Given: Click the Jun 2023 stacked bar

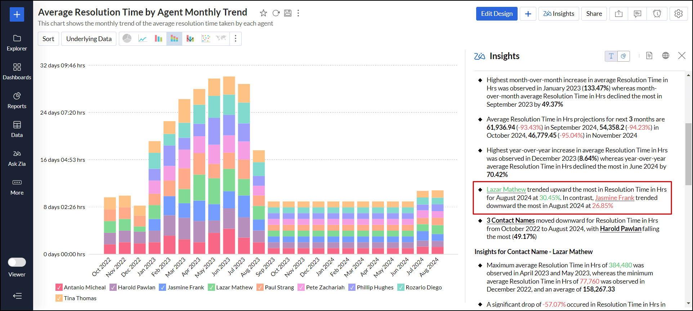Looking at the screenshot, I should (x=229, y=165).
